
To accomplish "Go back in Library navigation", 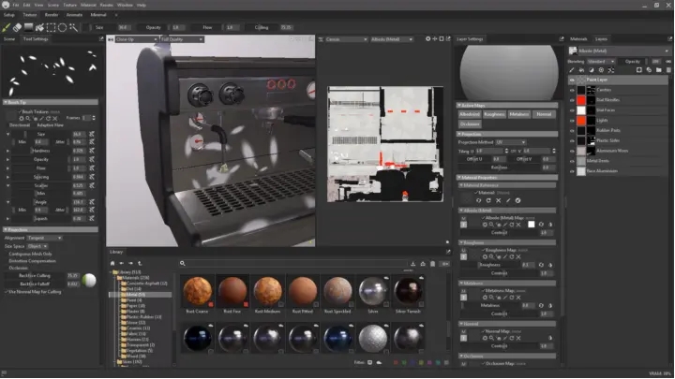I will (122, 263).
